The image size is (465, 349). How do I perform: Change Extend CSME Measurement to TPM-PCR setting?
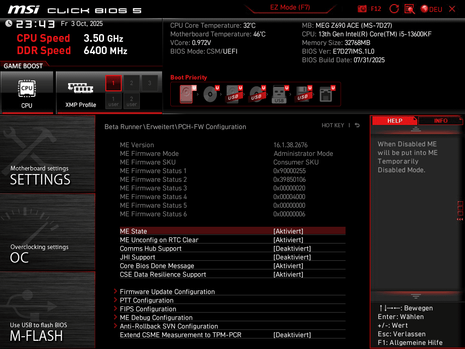pyautogui.click(x=232, y=335)
